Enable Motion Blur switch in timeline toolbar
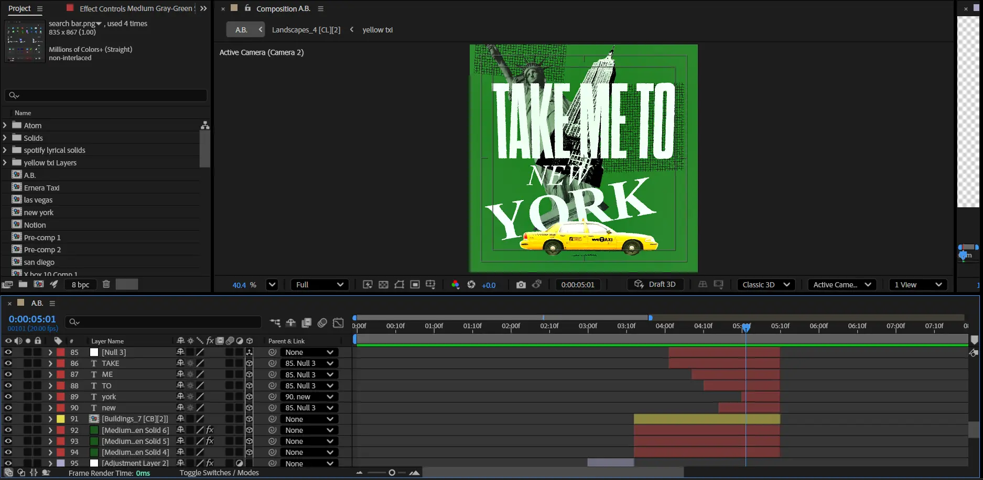The height and width of the screenshot is (480, 983). tap(322, 322)
